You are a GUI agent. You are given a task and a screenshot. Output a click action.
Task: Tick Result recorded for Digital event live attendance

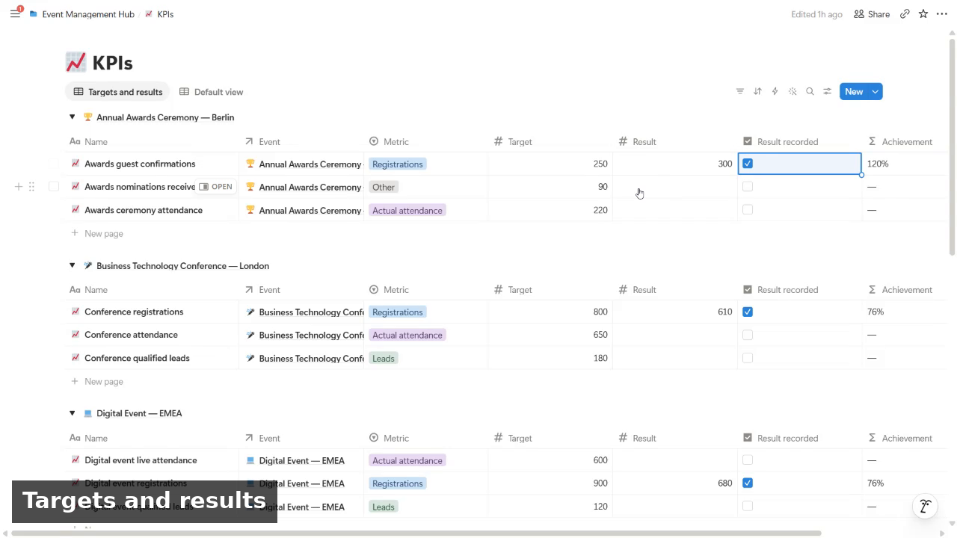(748, 460)
